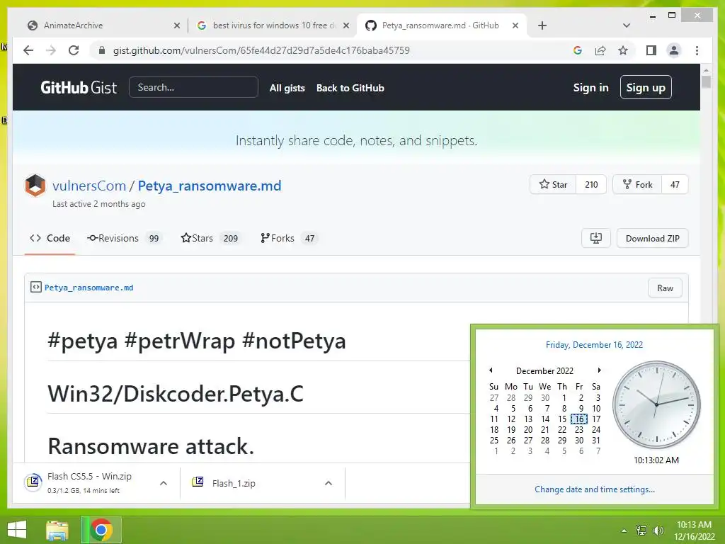Expand options for Flash_1.zip download

(x=329, y=483)
